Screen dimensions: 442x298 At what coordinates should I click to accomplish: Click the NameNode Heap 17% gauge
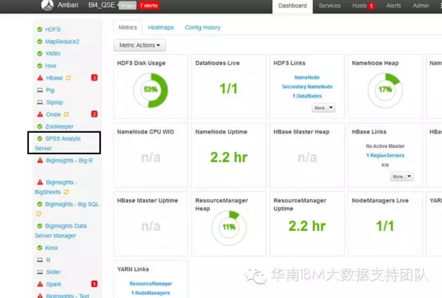tap(385, 91)
